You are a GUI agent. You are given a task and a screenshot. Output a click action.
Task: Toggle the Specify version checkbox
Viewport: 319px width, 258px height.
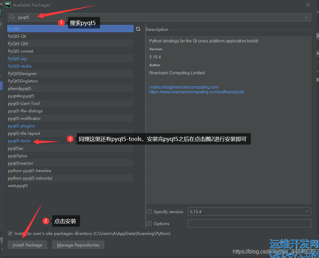tap(149, 211)
